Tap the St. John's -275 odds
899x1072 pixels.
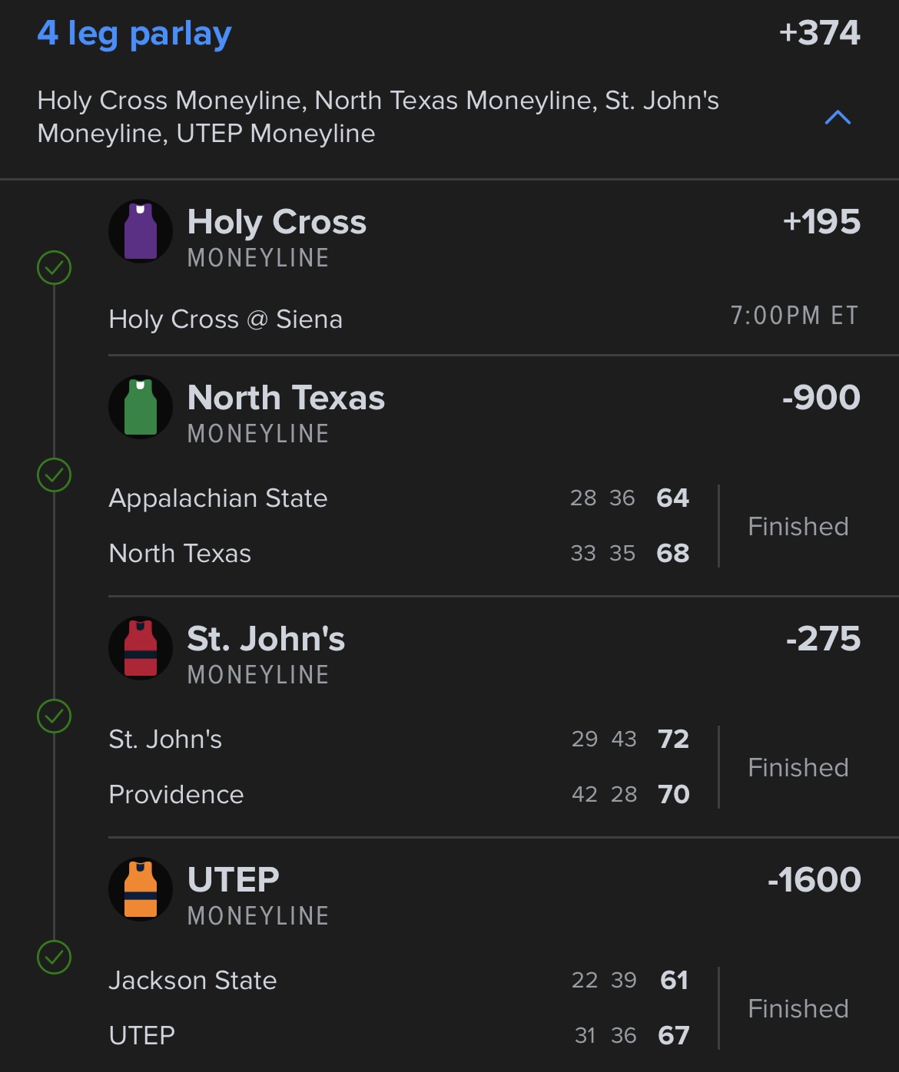point(823,639)
